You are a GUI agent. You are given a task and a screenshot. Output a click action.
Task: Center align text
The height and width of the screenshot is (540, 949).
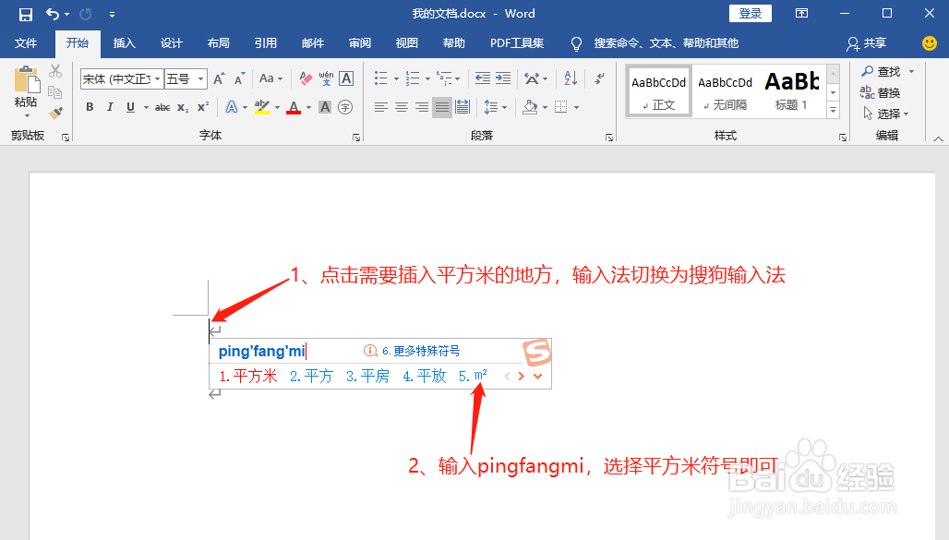point(402,107)
